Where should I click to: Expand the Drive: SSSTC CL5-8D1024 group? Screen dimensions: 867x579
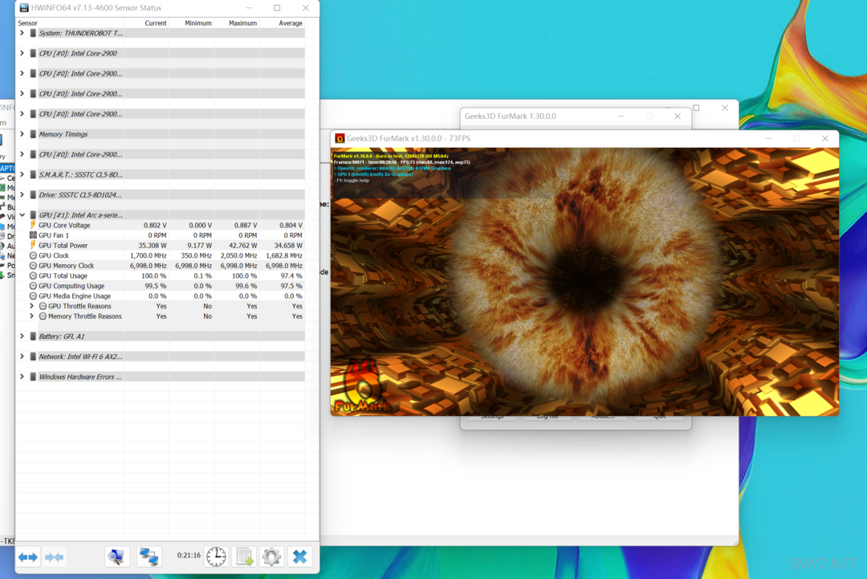(x=22, y=194)
